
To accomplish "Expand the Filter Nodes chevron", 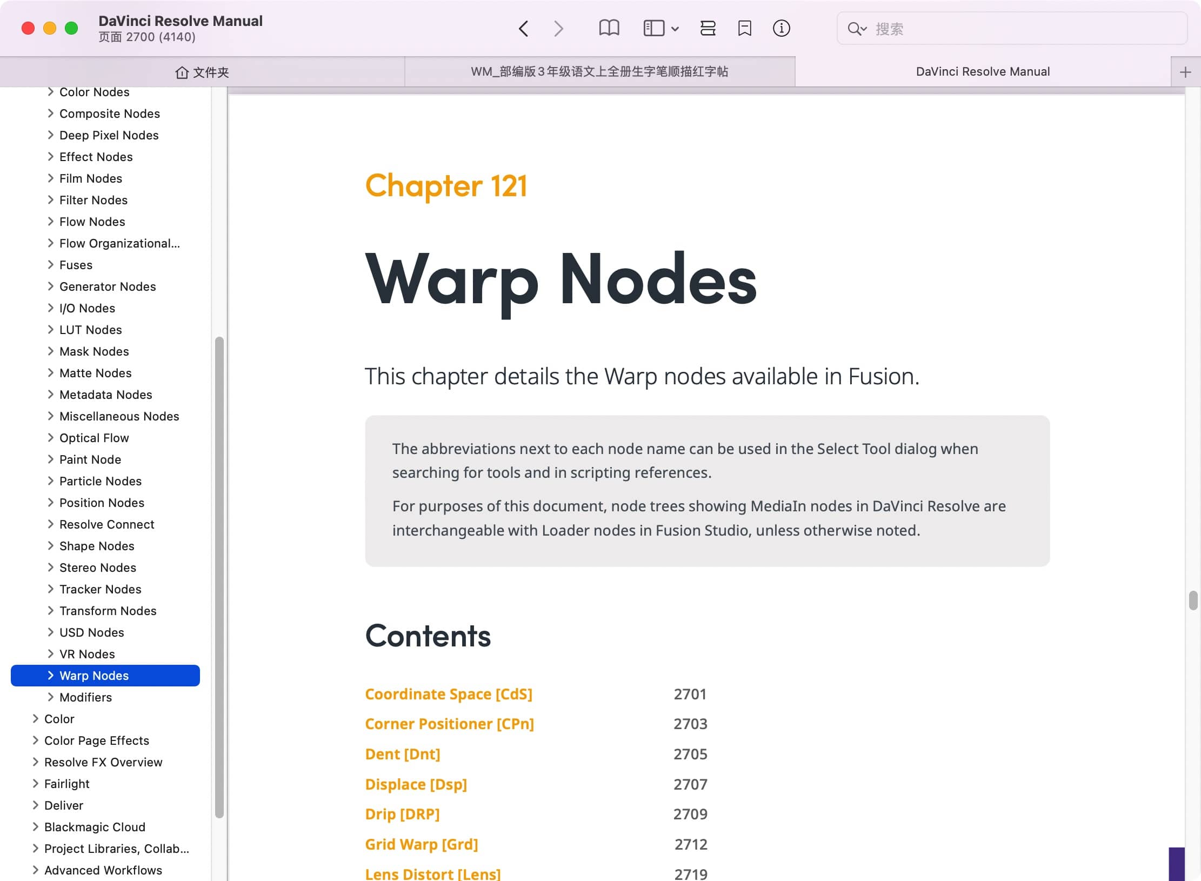I will 50,200.
